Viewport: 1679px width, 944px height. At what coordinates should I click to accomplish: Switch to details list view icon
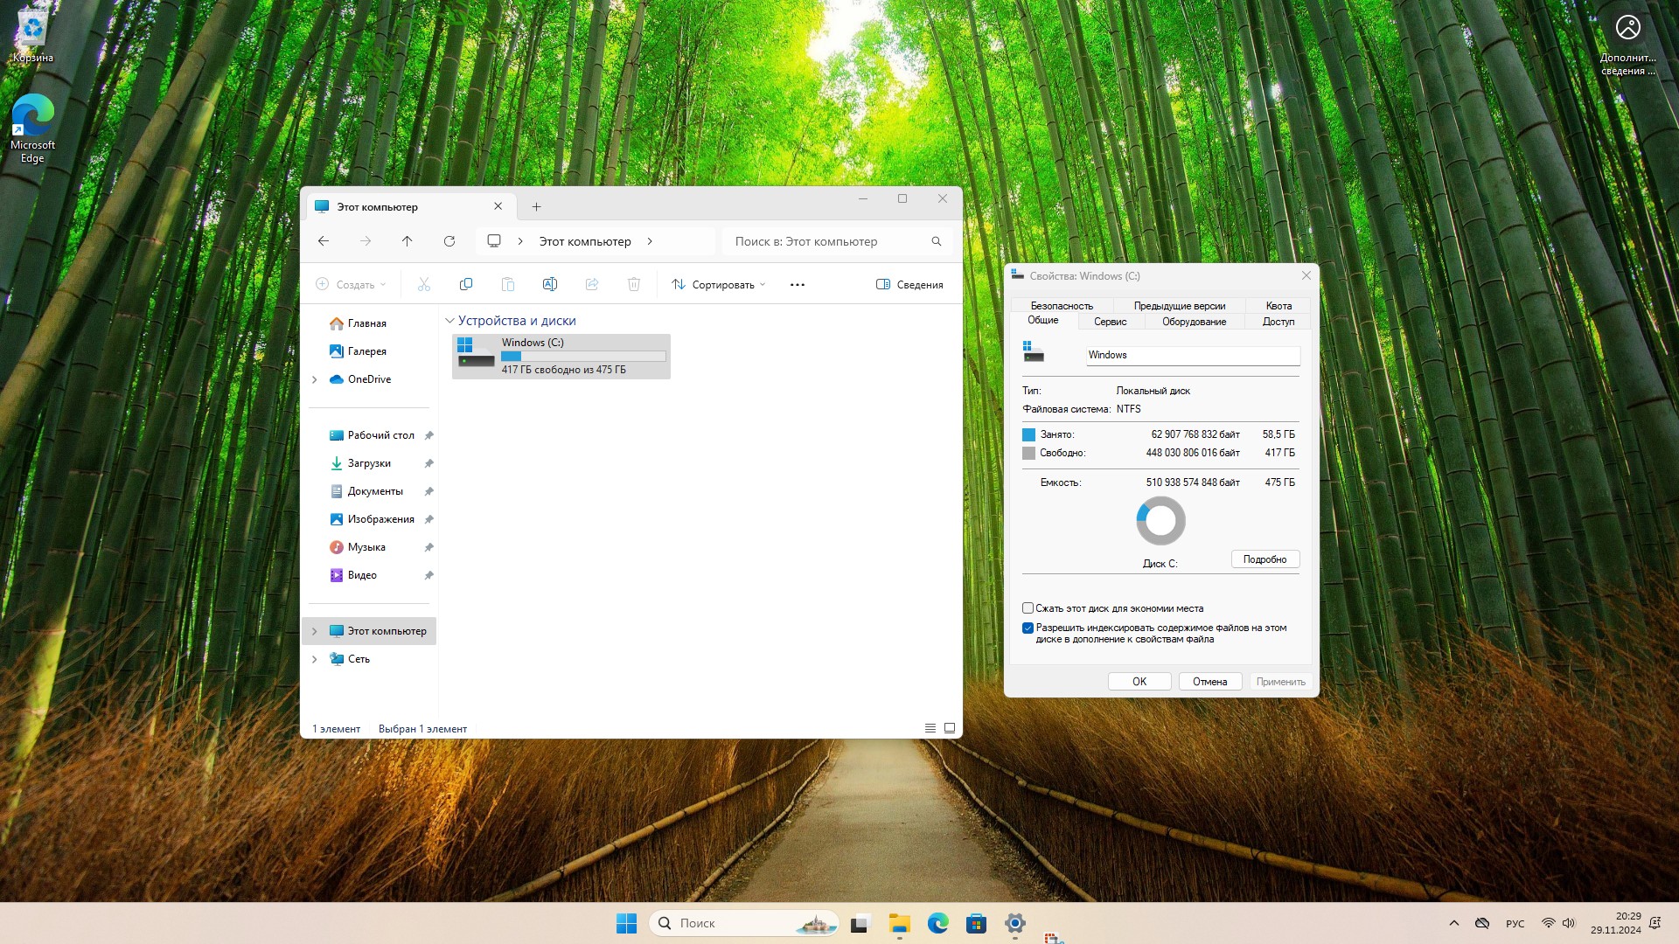pos(930,728)
